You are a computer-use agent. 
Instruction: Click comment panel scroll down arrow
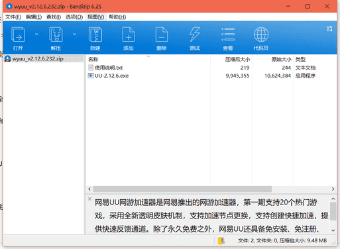click(x=333, y=230)
